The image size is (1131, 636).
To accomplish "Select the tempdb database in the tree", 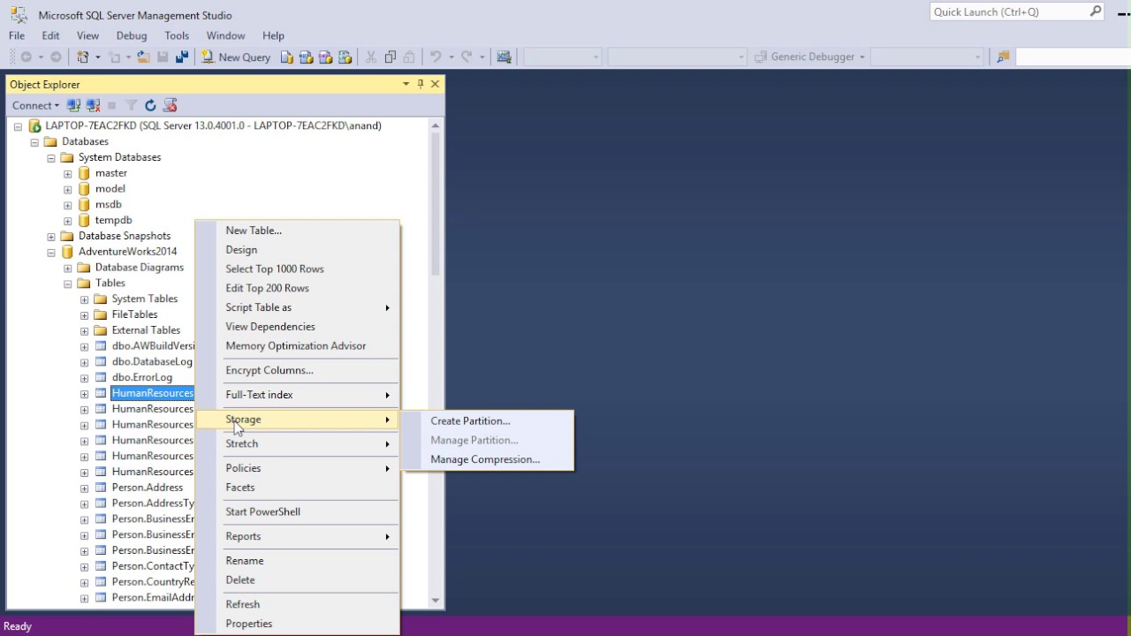I will [113, 220].
